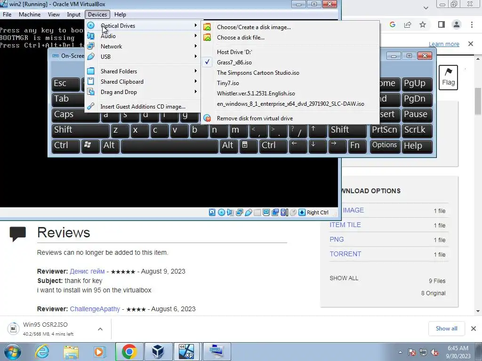
Task: Switch to Chrome in the taskbar
Action: tap(129, 352)
